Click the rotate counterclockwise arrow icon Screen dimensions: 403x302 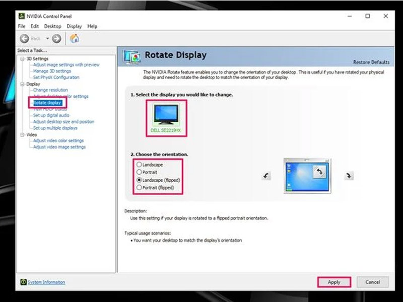[266, 176]
